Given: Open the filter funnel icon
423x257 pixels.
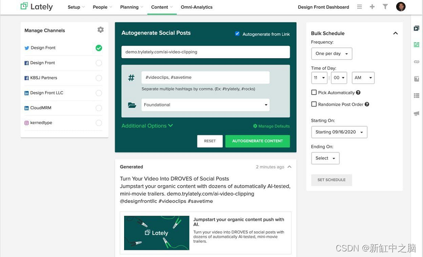Looking at the screenshot, I should click(x=385, y=7).
